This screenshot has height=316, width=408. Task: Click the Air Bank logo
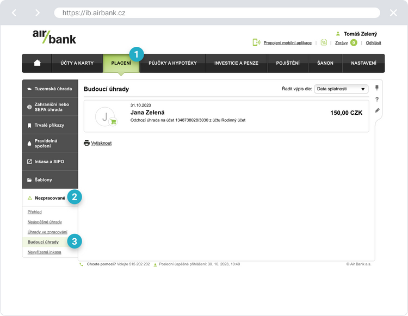(x=54, y=36)
